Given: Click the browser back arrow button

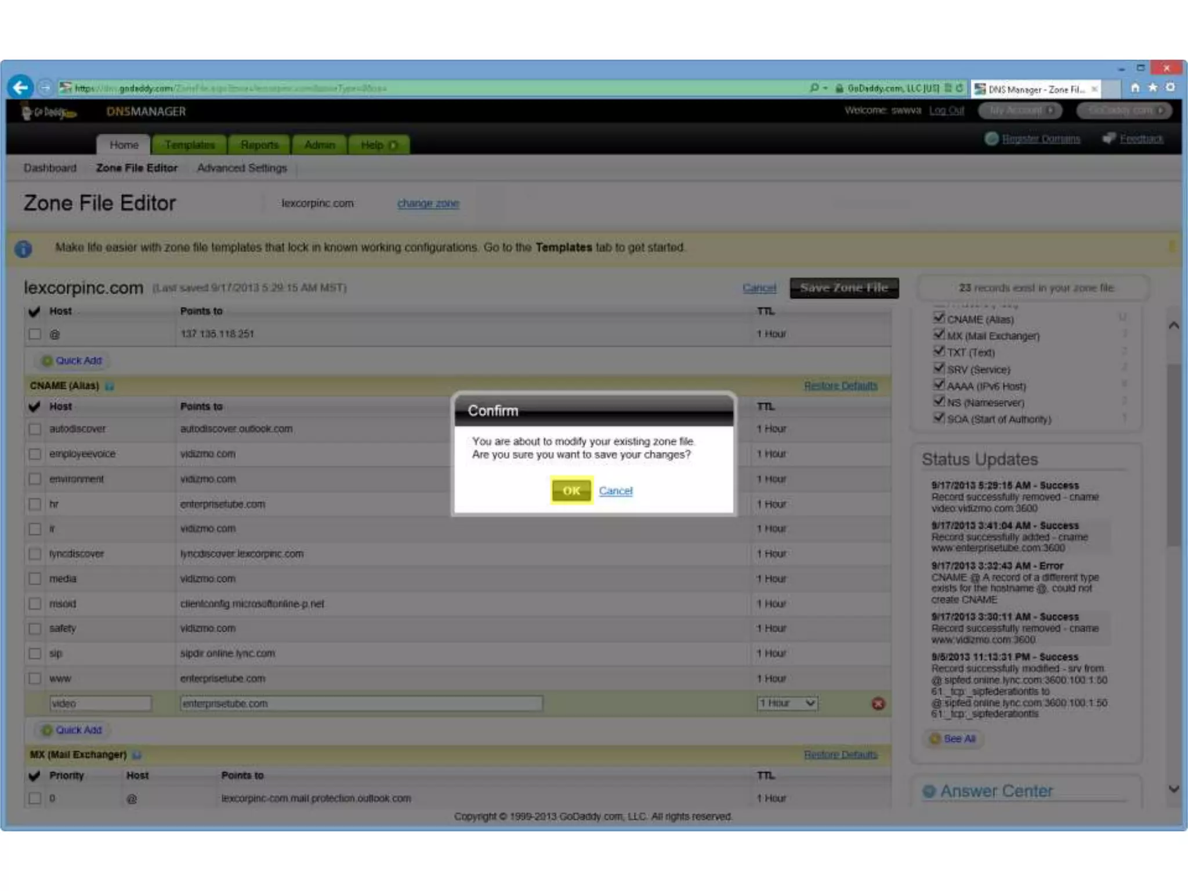Looking at the screenshot, I should pos(20,88).
